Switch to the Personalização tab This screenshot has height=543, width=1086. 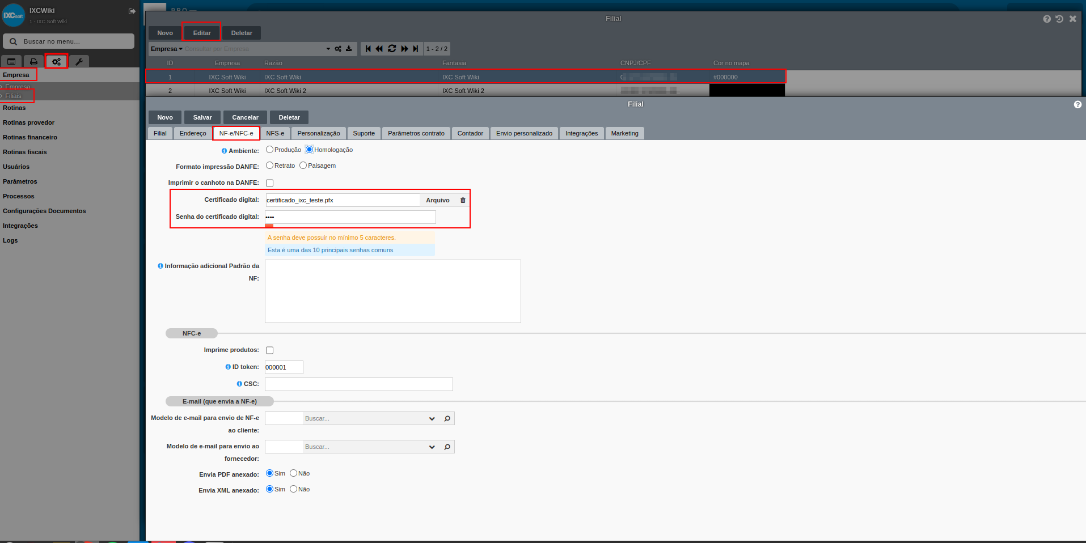(319, 133)
